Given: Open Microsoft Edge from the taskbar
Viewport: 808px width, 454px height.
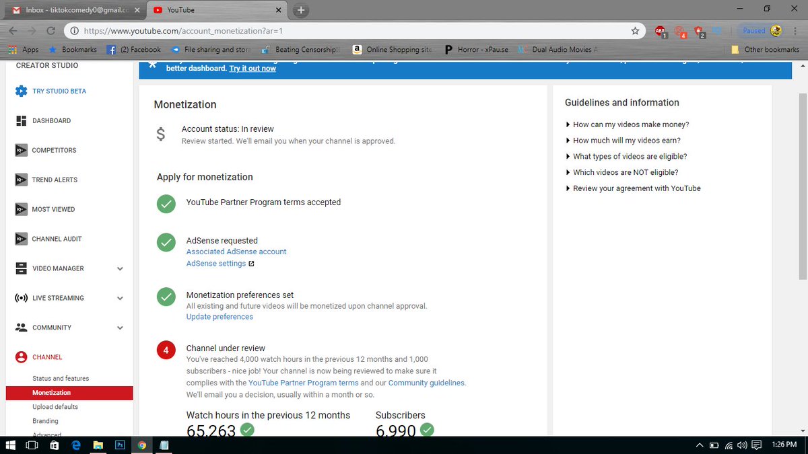Looking at the screenshot, I should pos(76,445).
